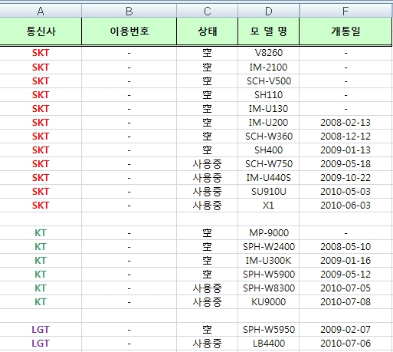Click the 모델명 header cell
This screenshot has height=352, width=393.
[x=268, y=31]
